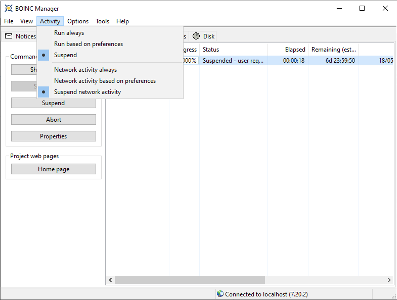This screenshot has height=300, width=397.
Task: Select Network activity based on preferences
Action: 110,81
